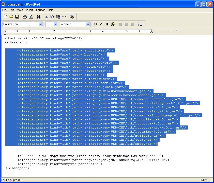Toggle bullet list style
Image resolution: width=214 pixels, height=183 pixels.
[x=140, y=24]
